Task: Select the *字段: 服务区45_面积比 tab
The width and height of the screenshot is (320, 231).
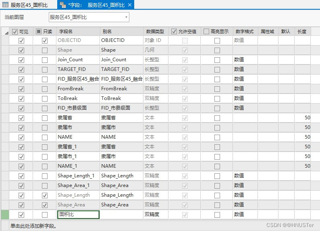Action: click(96, 5)
